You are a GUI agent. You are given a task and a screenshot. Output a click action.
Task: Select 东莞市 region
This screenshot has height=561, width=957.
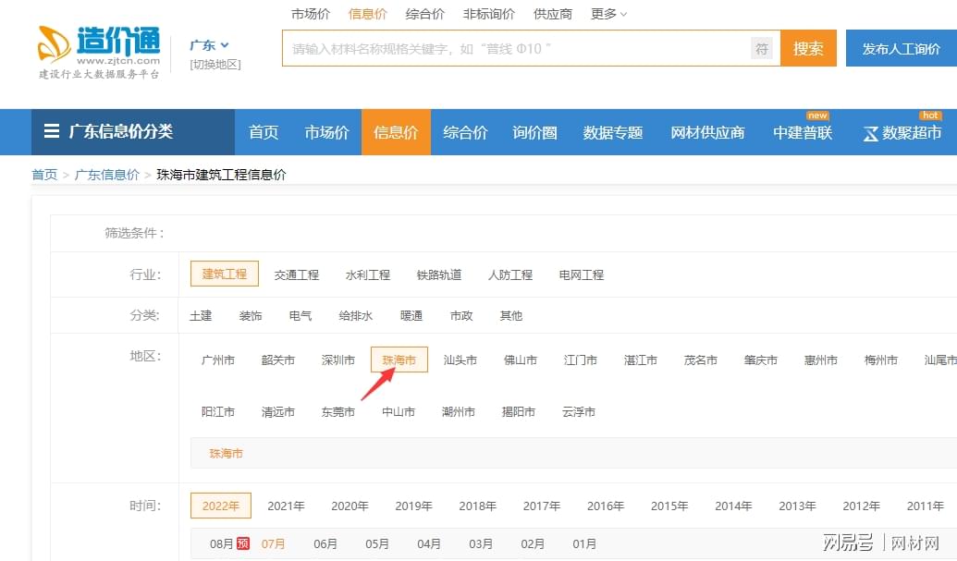tap(338, 412)
